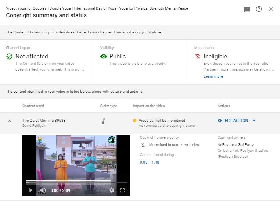Viewport: 280px width, 218px height.
Task: Seek on the video progress bar
Action: pyautogui.click(x=76, y=182)
